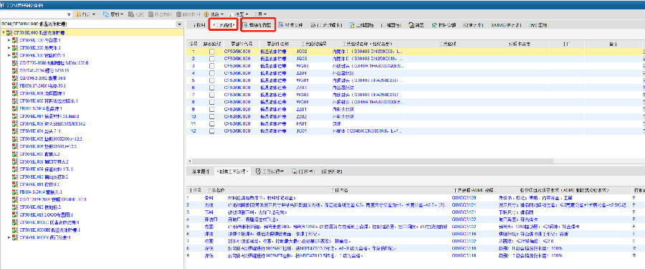Select procedure cell QWGC3109

tap(464, 198)
